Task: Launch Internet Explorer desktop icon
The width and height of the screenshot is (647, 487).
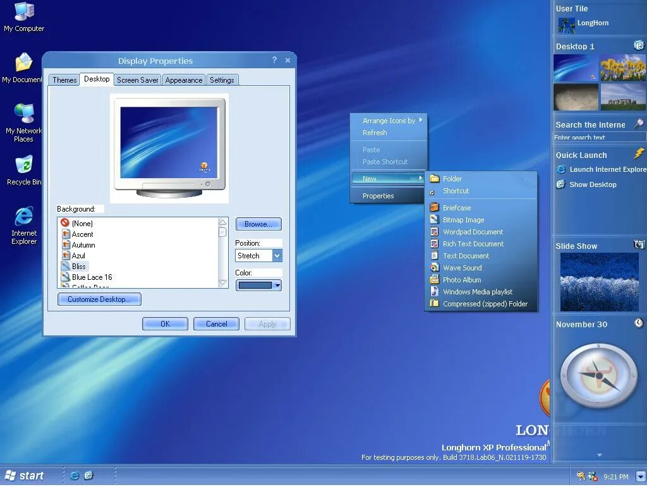Action: (24, 225)
